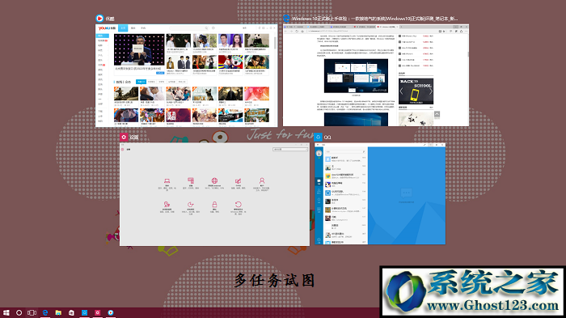Open the Accounts person icon in Settings

click(262, 180)
